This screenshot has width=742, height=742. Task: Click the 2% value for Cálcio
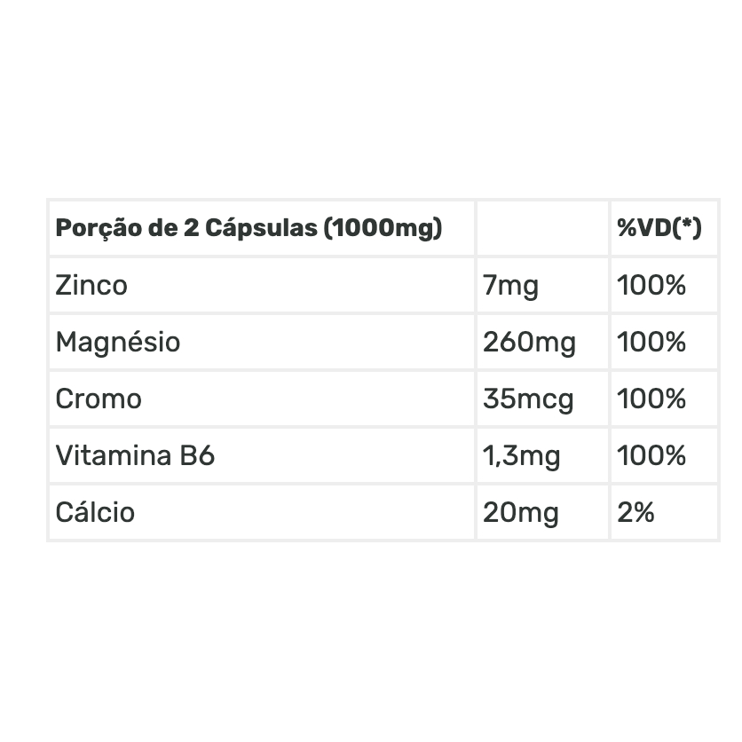click(x=635, y=512)
